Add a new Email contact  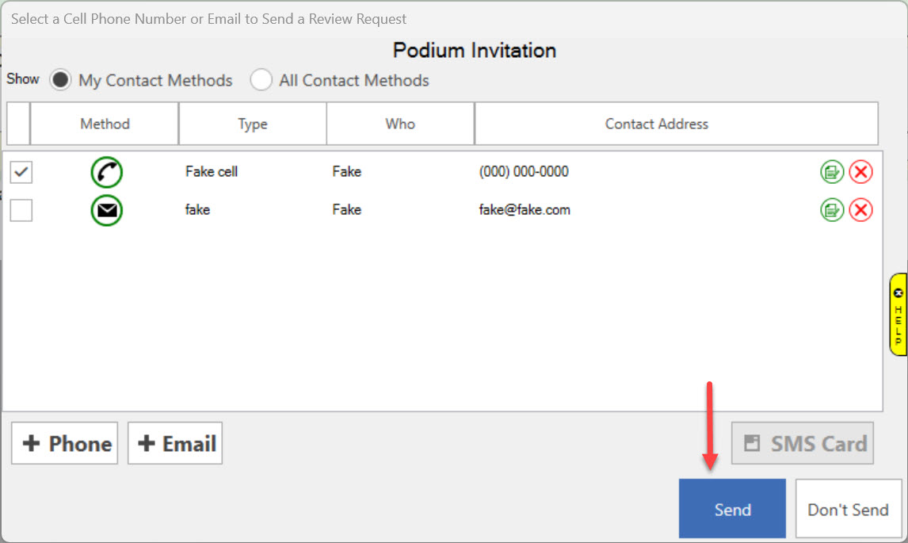click(x=175, y=443)
